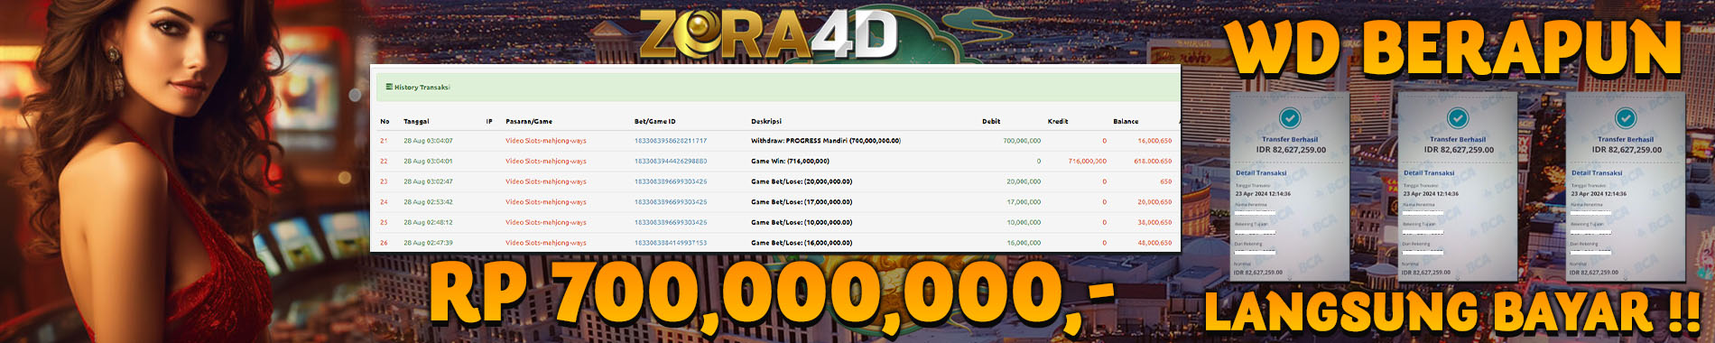
Task: Click debit value 20,000,000
Action: (1024, 181)
